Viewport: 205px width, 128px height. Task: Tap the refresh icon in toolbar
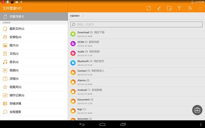(x=149, y=8)
